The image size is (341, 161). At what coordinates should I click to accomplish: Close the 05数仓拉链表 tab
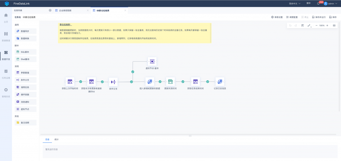(125, 10)
